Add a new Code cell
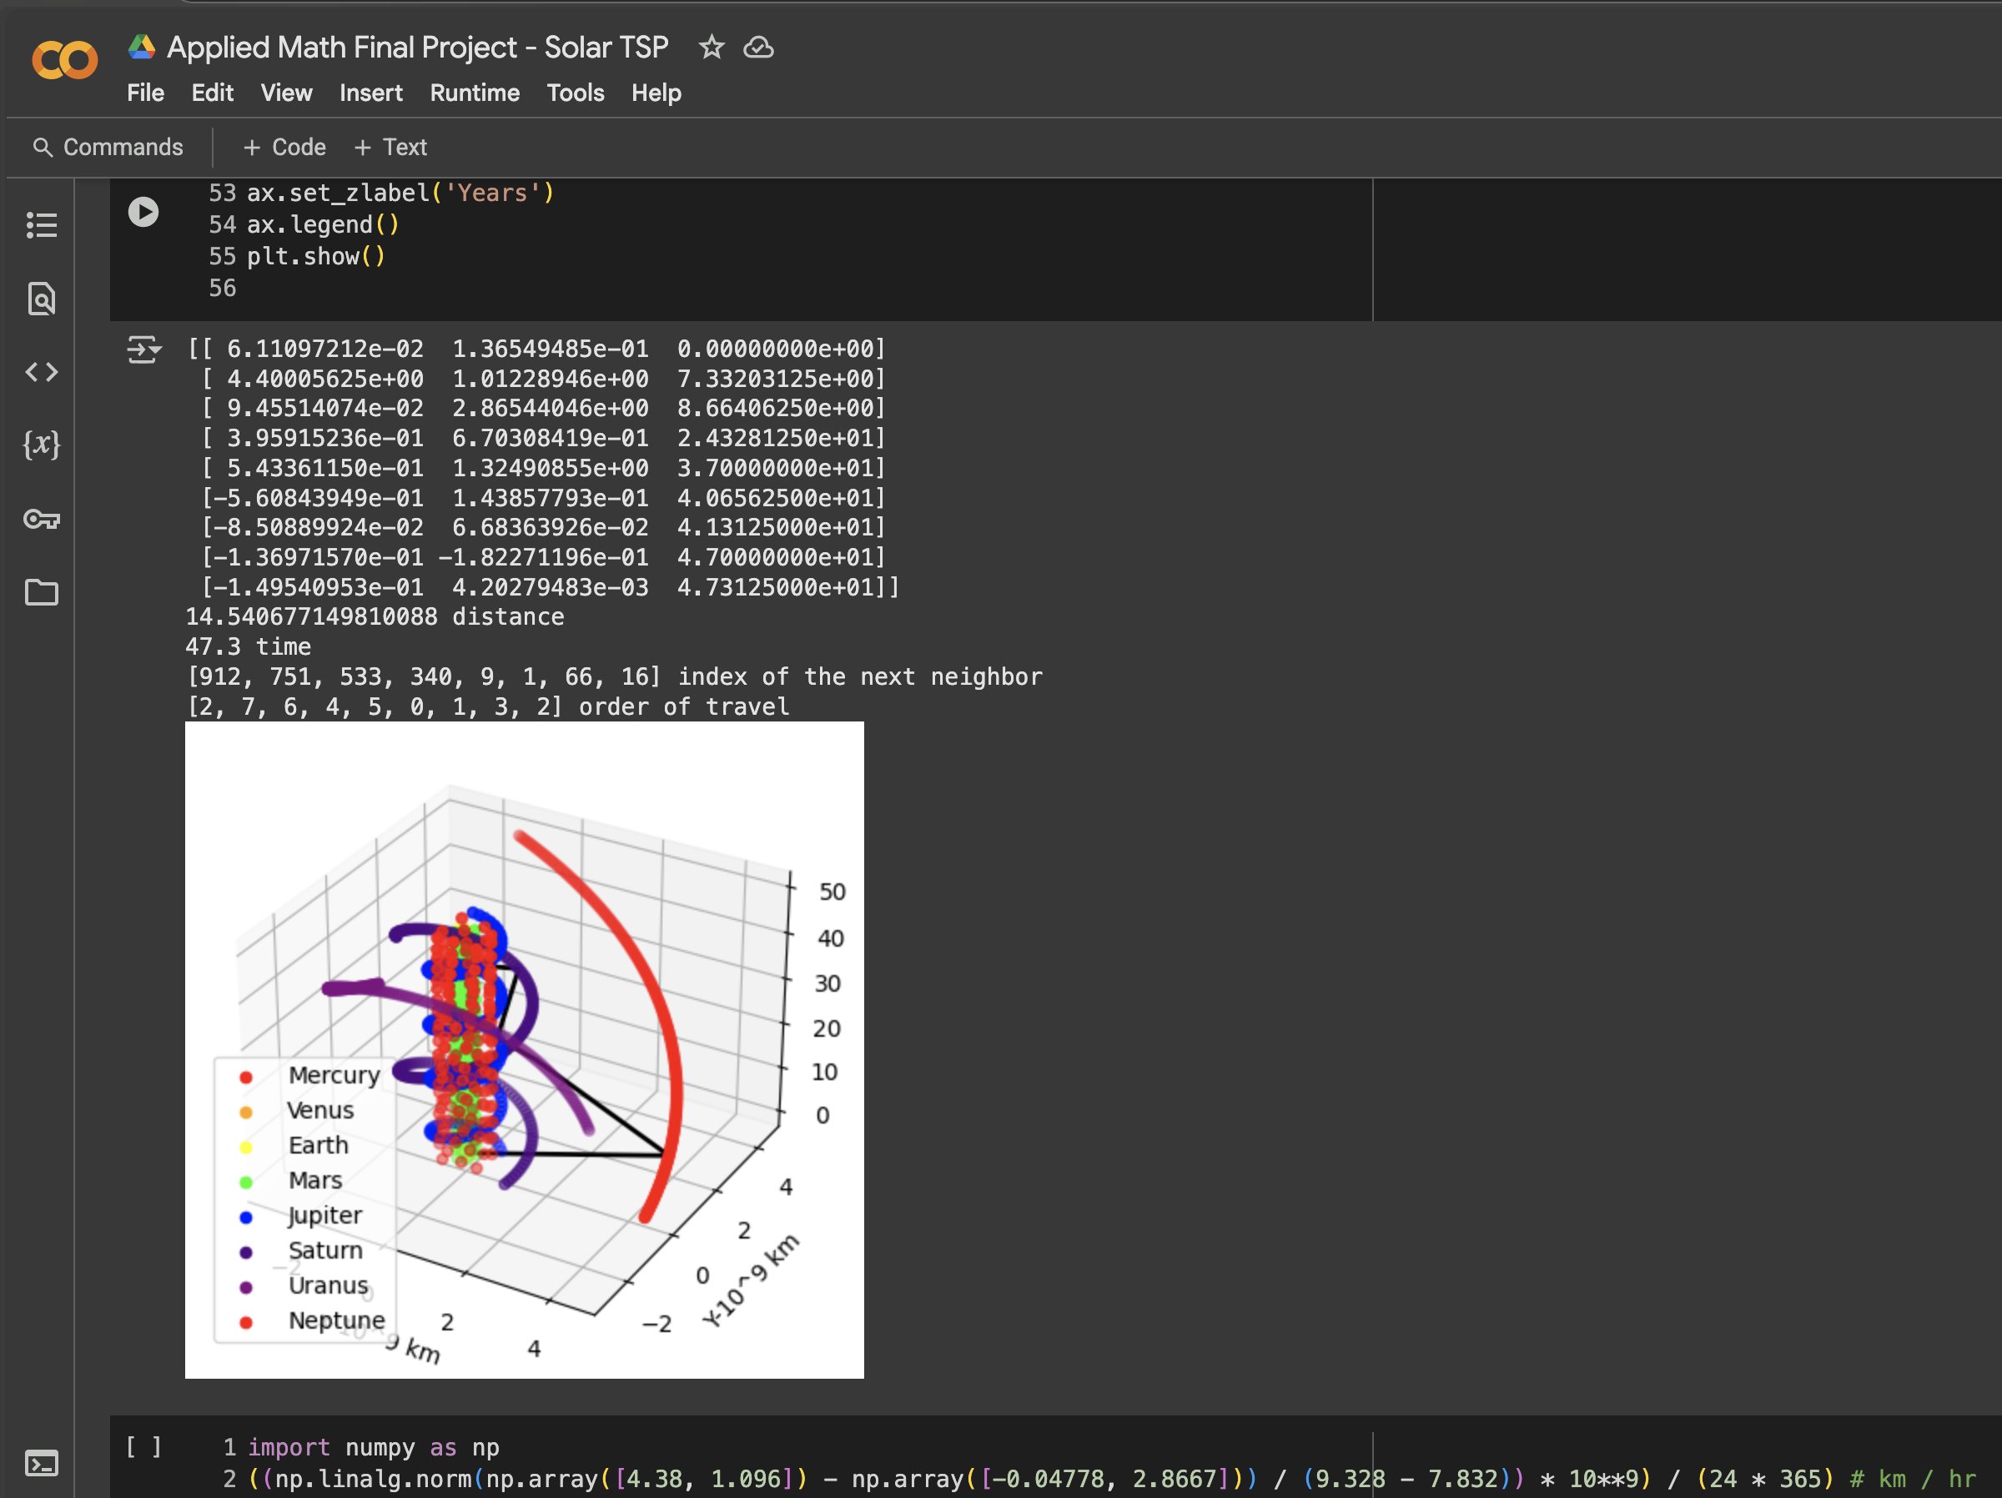Viewport: 2002px width, 1498px height. (x=284, y=147)
